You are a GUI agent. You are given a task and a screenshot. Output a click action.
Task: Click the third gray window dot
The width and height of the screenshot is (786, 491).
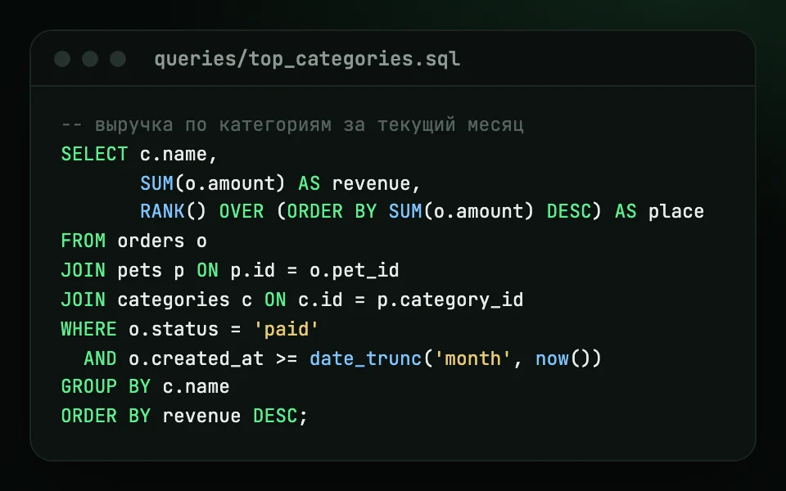118,59
